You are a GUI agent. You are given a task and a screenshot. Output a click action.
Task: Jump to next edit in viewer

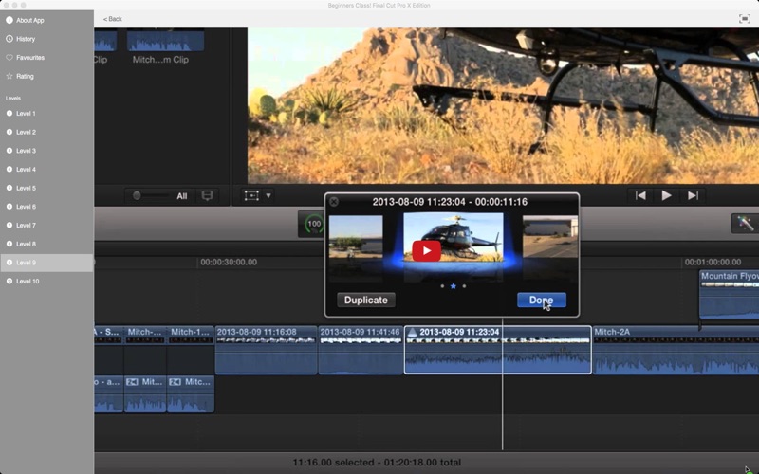click(x=693, y=195)
